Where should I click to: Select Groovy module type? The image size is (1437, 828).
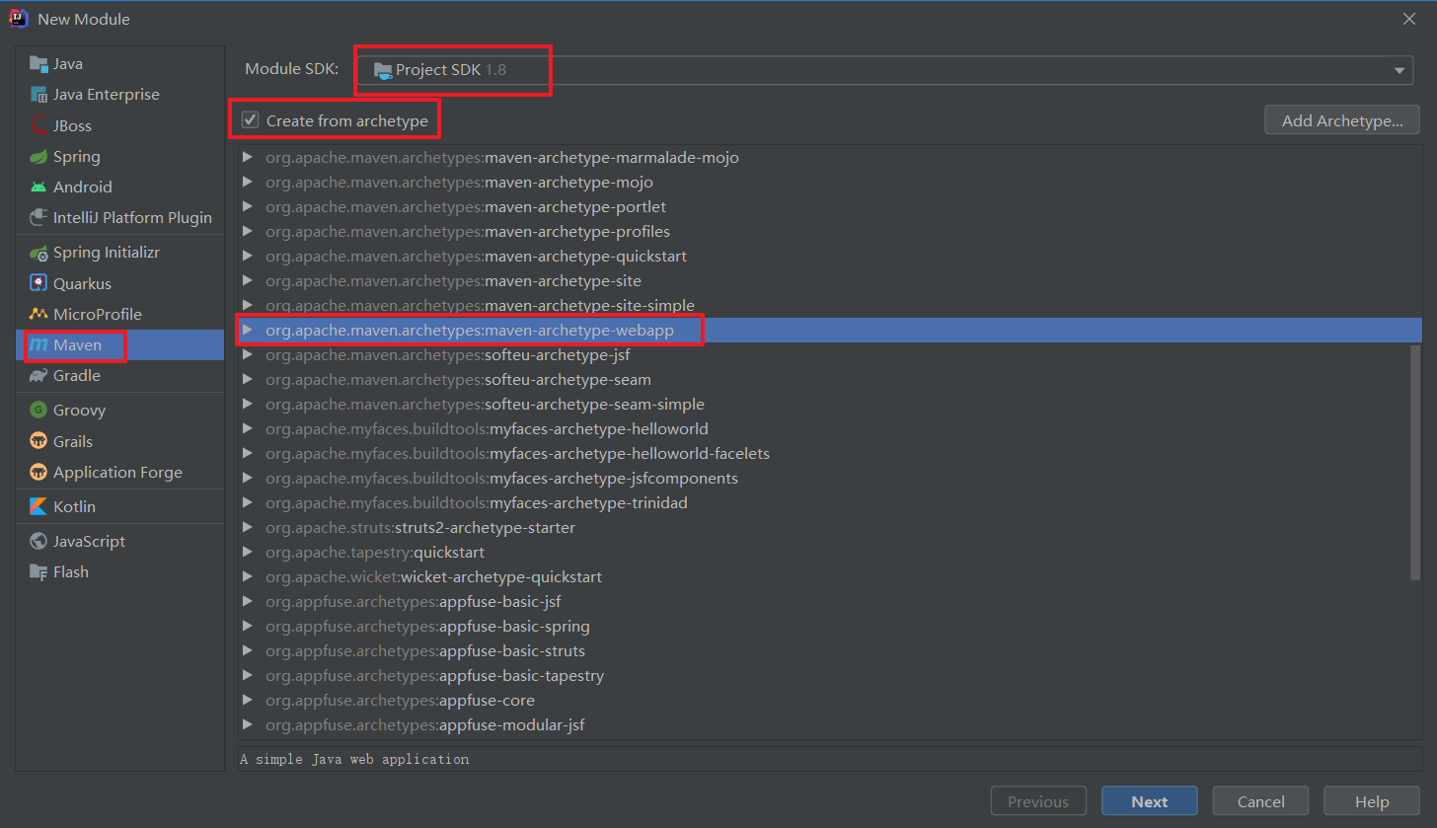point(119,411)
